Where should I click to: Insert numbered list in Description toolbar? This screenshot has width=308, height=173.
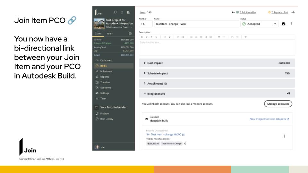tap(196, 37)
